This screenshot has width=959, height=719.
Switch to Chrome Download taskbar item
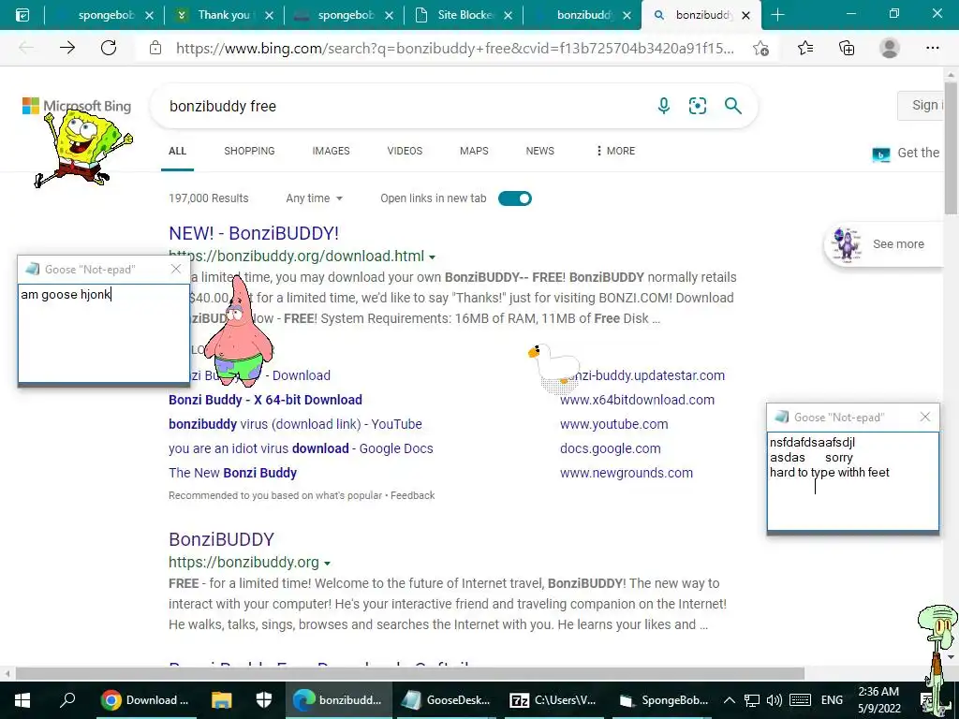tap(145, 700)
